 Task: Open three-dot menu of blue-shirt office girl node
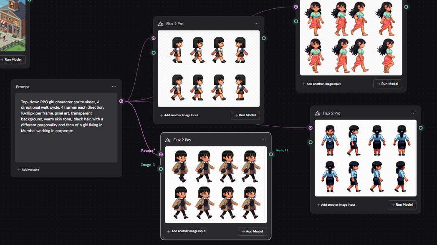pos(413,113)
